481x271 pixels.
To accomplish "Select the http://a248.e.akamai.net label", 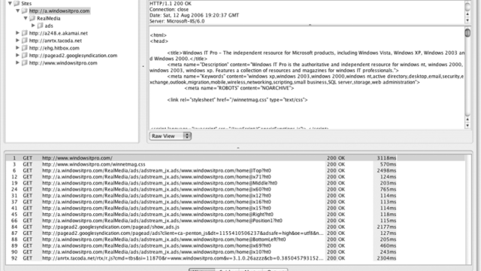I will click(59, 33).
